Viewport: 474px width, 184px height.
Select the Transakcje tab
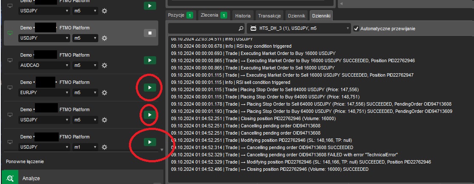pyautogui.click(x=269, y=16)
